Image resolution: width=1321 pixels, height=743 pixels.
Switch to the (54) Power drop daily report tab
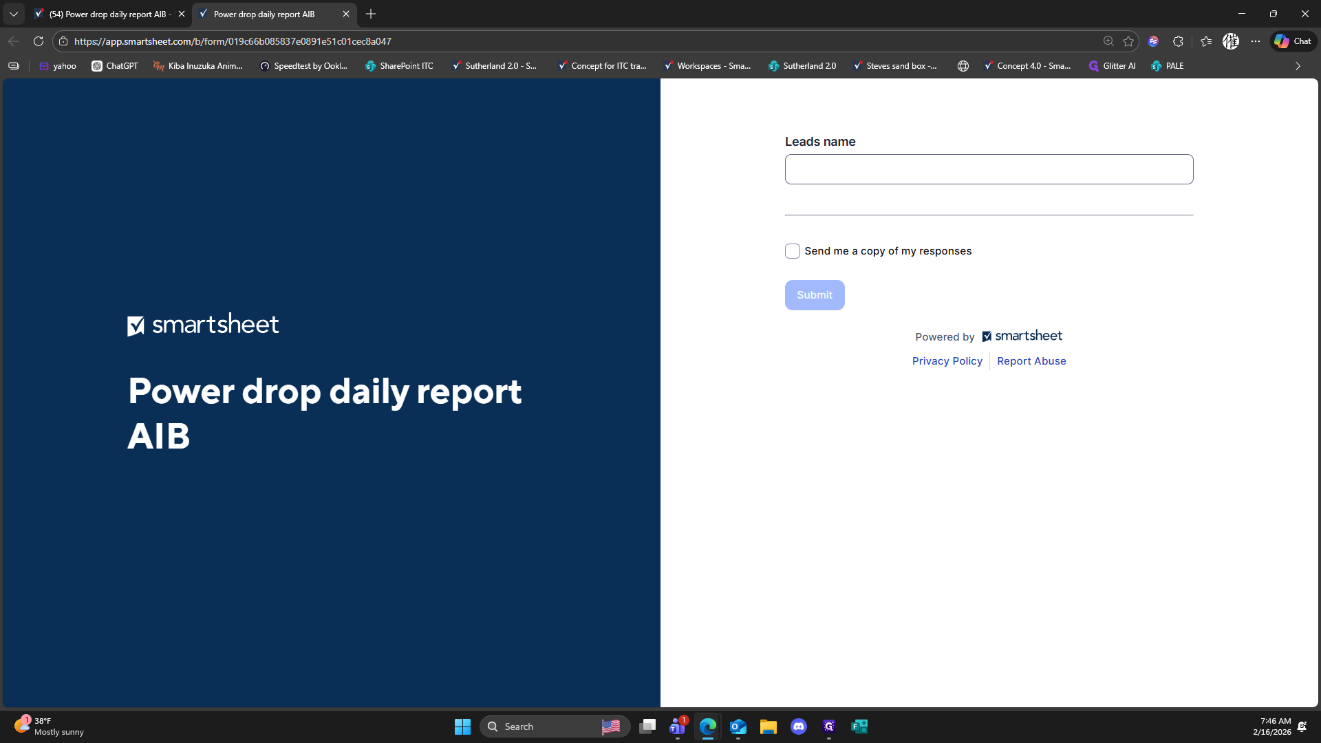point(107,14)
